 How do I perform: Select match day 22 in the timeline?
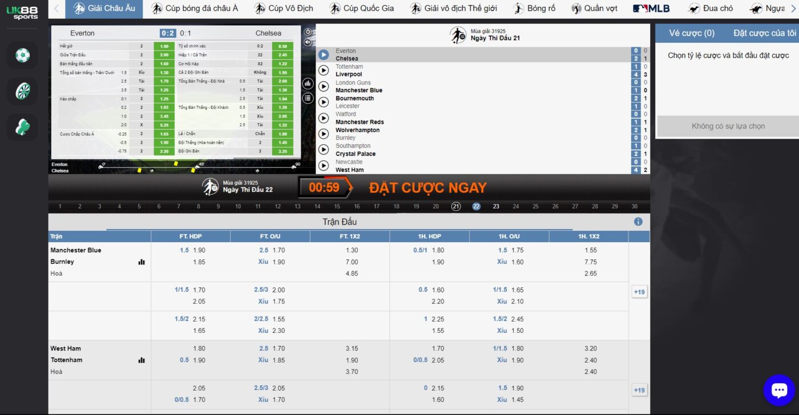coord(476,206)
